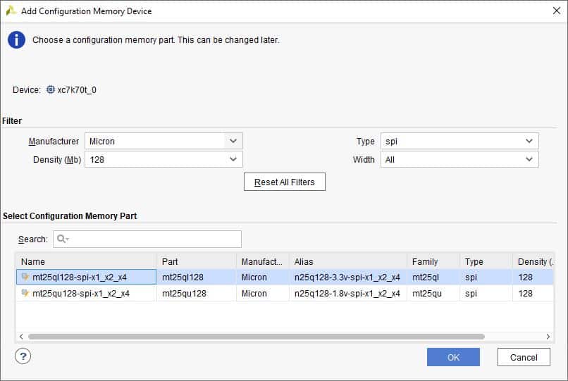Sort by the Part column header
Screen dimensions: 568x381
coord(196,261)
